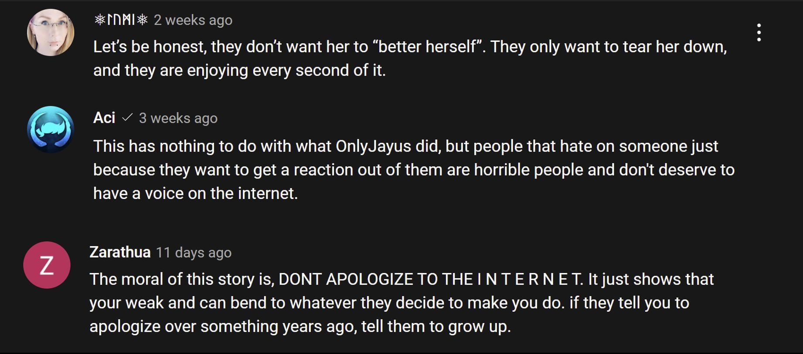
Task: Click the blue wave emblem in Aci's avatar
Action: tap(51, 129)
